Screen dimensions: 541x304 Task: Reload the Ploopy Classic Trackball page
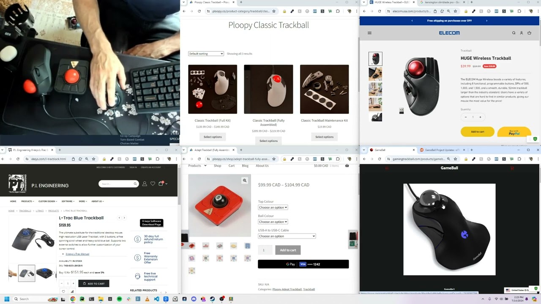[199, 11]
